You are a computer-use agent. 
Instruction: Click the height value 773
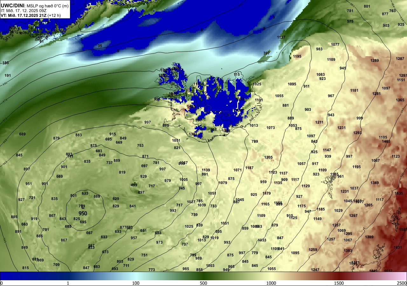click(152, 270)
